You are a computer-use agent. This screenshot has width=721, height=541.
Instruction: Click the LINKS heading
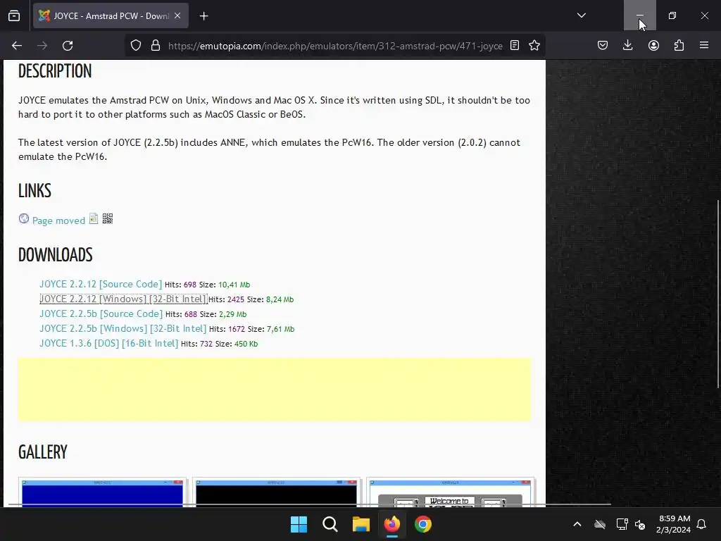click(35, 191)
